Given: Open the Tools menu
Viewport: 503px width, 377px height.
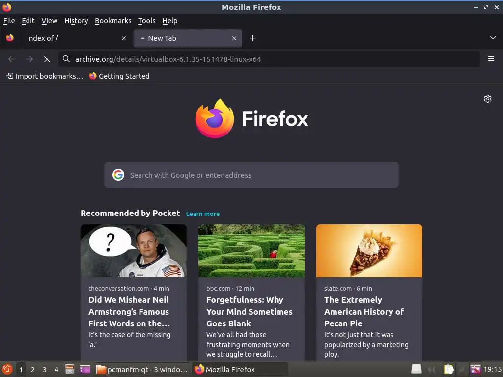Looking at the screenshot, I should (x=146, y=21).
